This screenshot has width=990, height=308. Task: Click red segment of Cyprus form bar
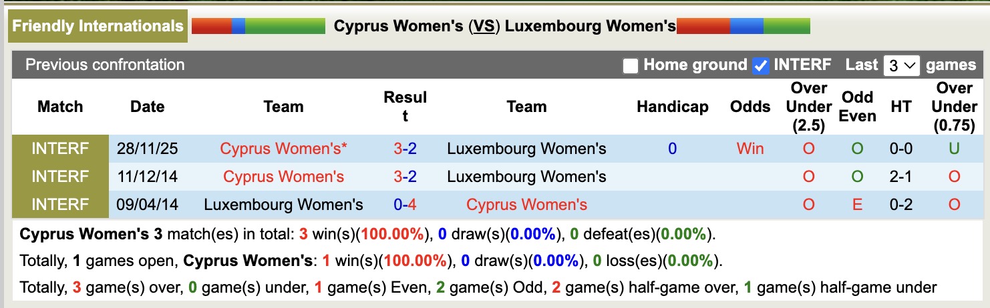211,27
